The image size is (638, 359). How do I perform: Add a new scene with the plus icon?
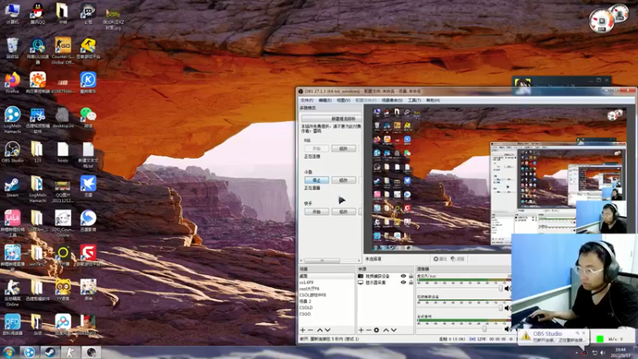click(x=303, y=330)
